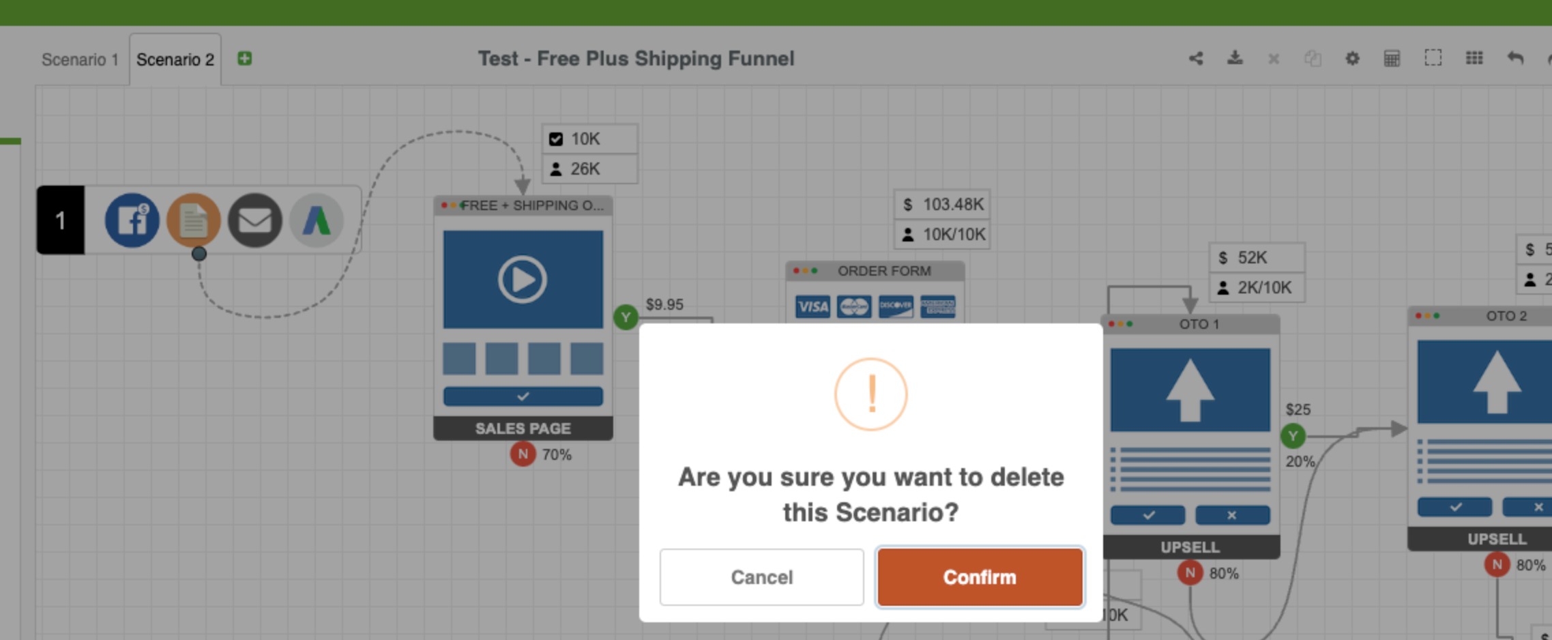Confirm deleting this Scenario
This screenshot has width=1552, height=640.
tap(980, 577)
